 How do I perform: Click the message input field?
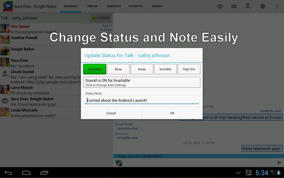pos(199,163)
